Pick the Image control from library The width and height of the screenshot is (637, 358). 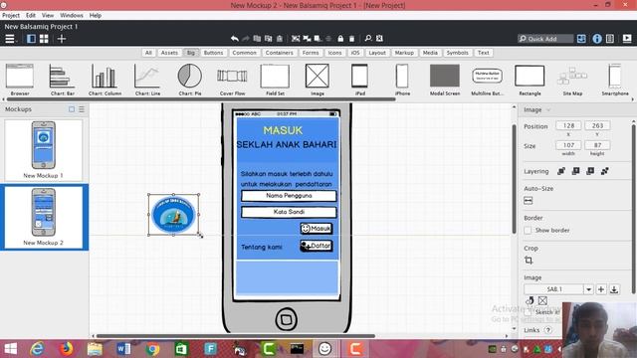click(x=318, y=80)
